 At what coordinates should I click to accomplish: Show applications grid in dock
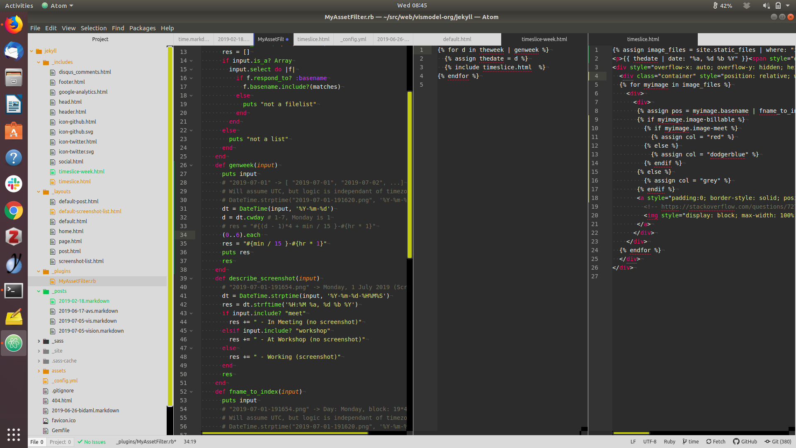click(x=14, y=434)
